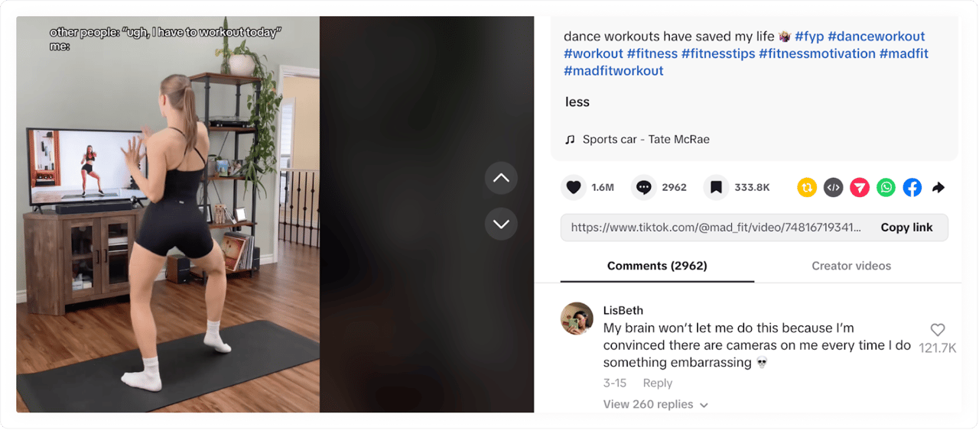
Task: Collapse description with 'less'
Action: tap(577, 102)
